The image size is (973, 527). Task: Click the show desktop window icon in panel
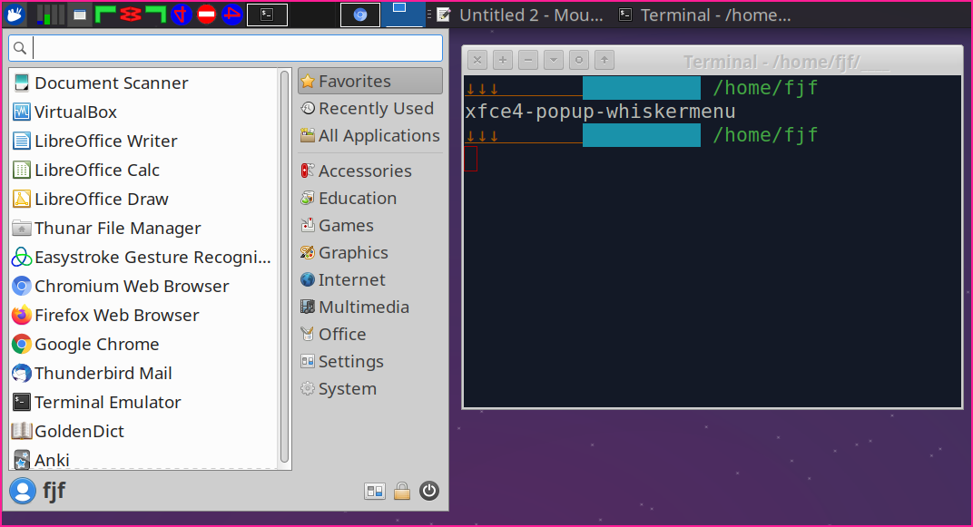click(80, 15)
